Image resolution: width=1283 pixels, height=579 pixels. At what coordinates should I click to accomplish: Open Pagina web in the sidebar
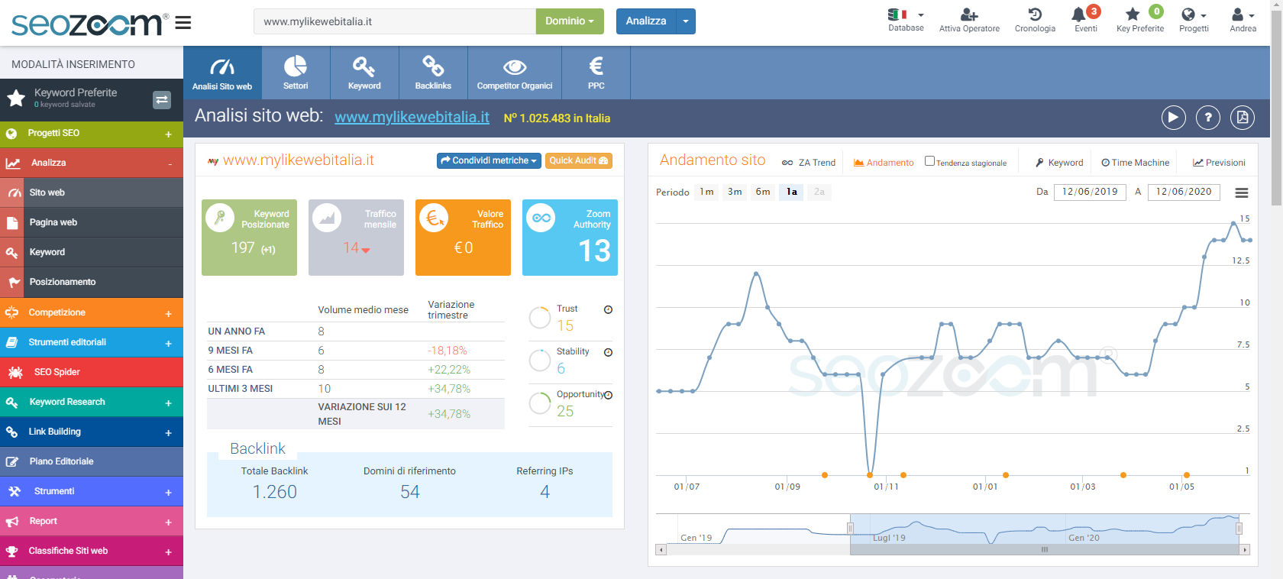(92, 222)
